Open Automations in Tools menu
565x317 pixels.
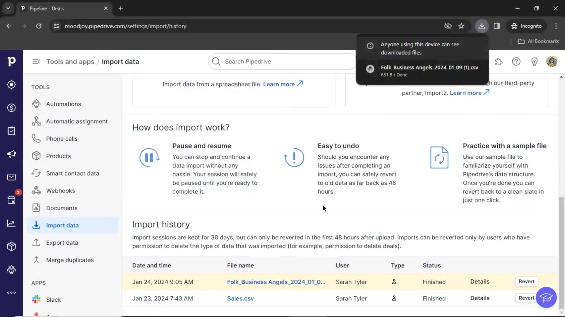pos(64,104)
